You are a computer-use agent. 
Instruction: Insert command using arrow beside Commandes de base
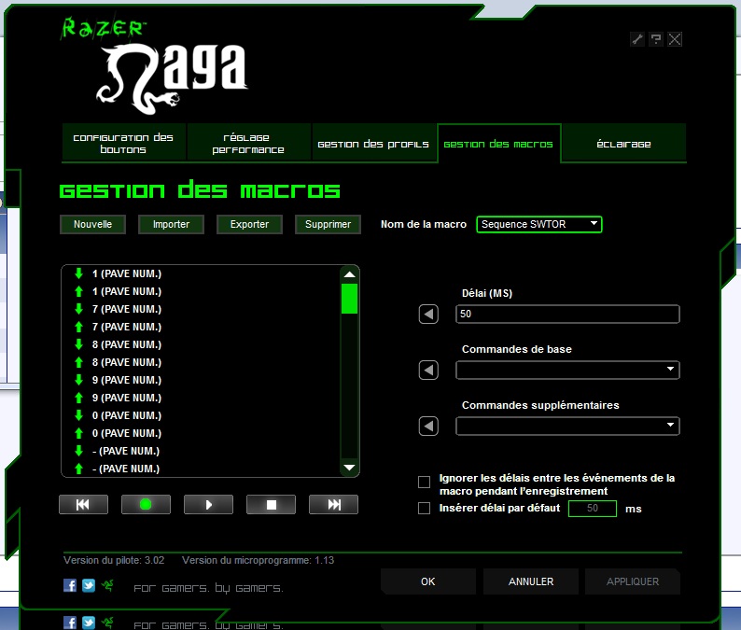(428, 370)
